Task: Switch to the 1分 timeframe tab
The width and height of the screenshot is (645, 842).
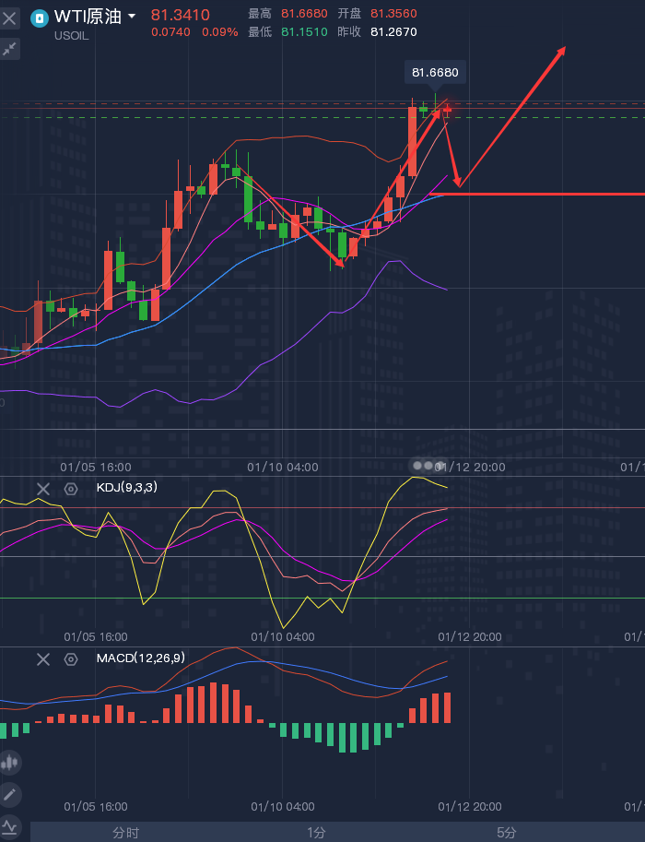Action: click(x=317, y=833)
